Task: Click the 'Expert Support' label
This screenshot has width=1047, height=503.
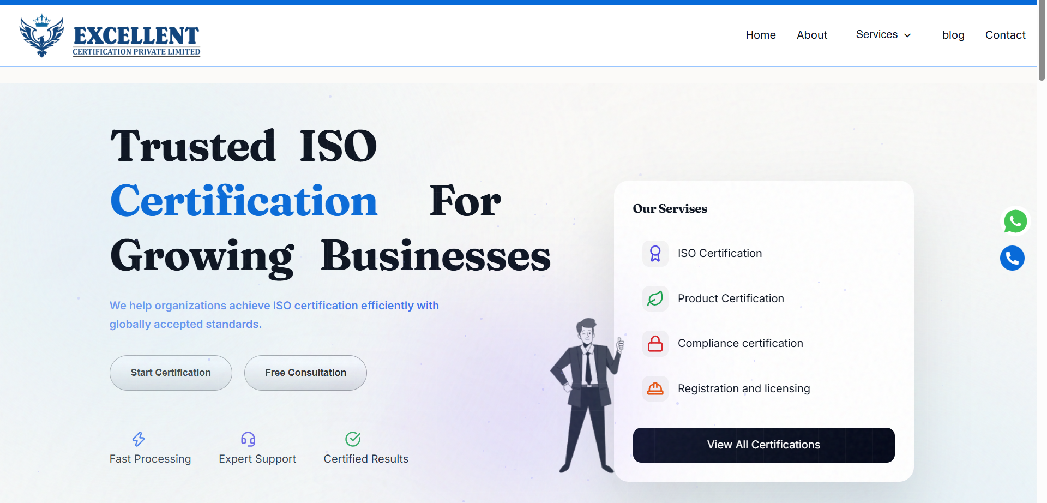Action: pyautogui.click(x=257, y=459)
